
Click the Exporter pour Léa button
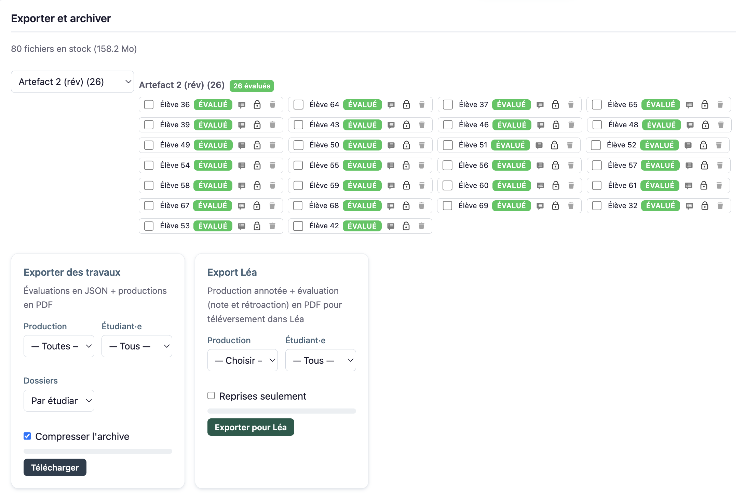pos(251,427)
